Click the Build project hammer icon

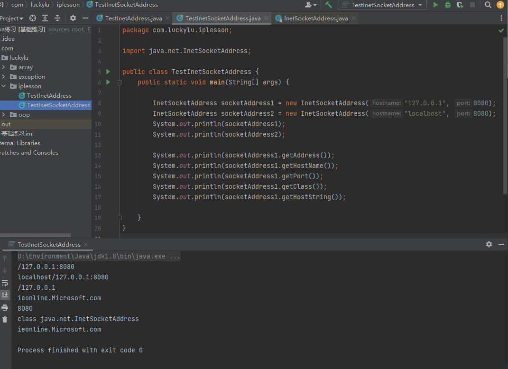[328, 5]
